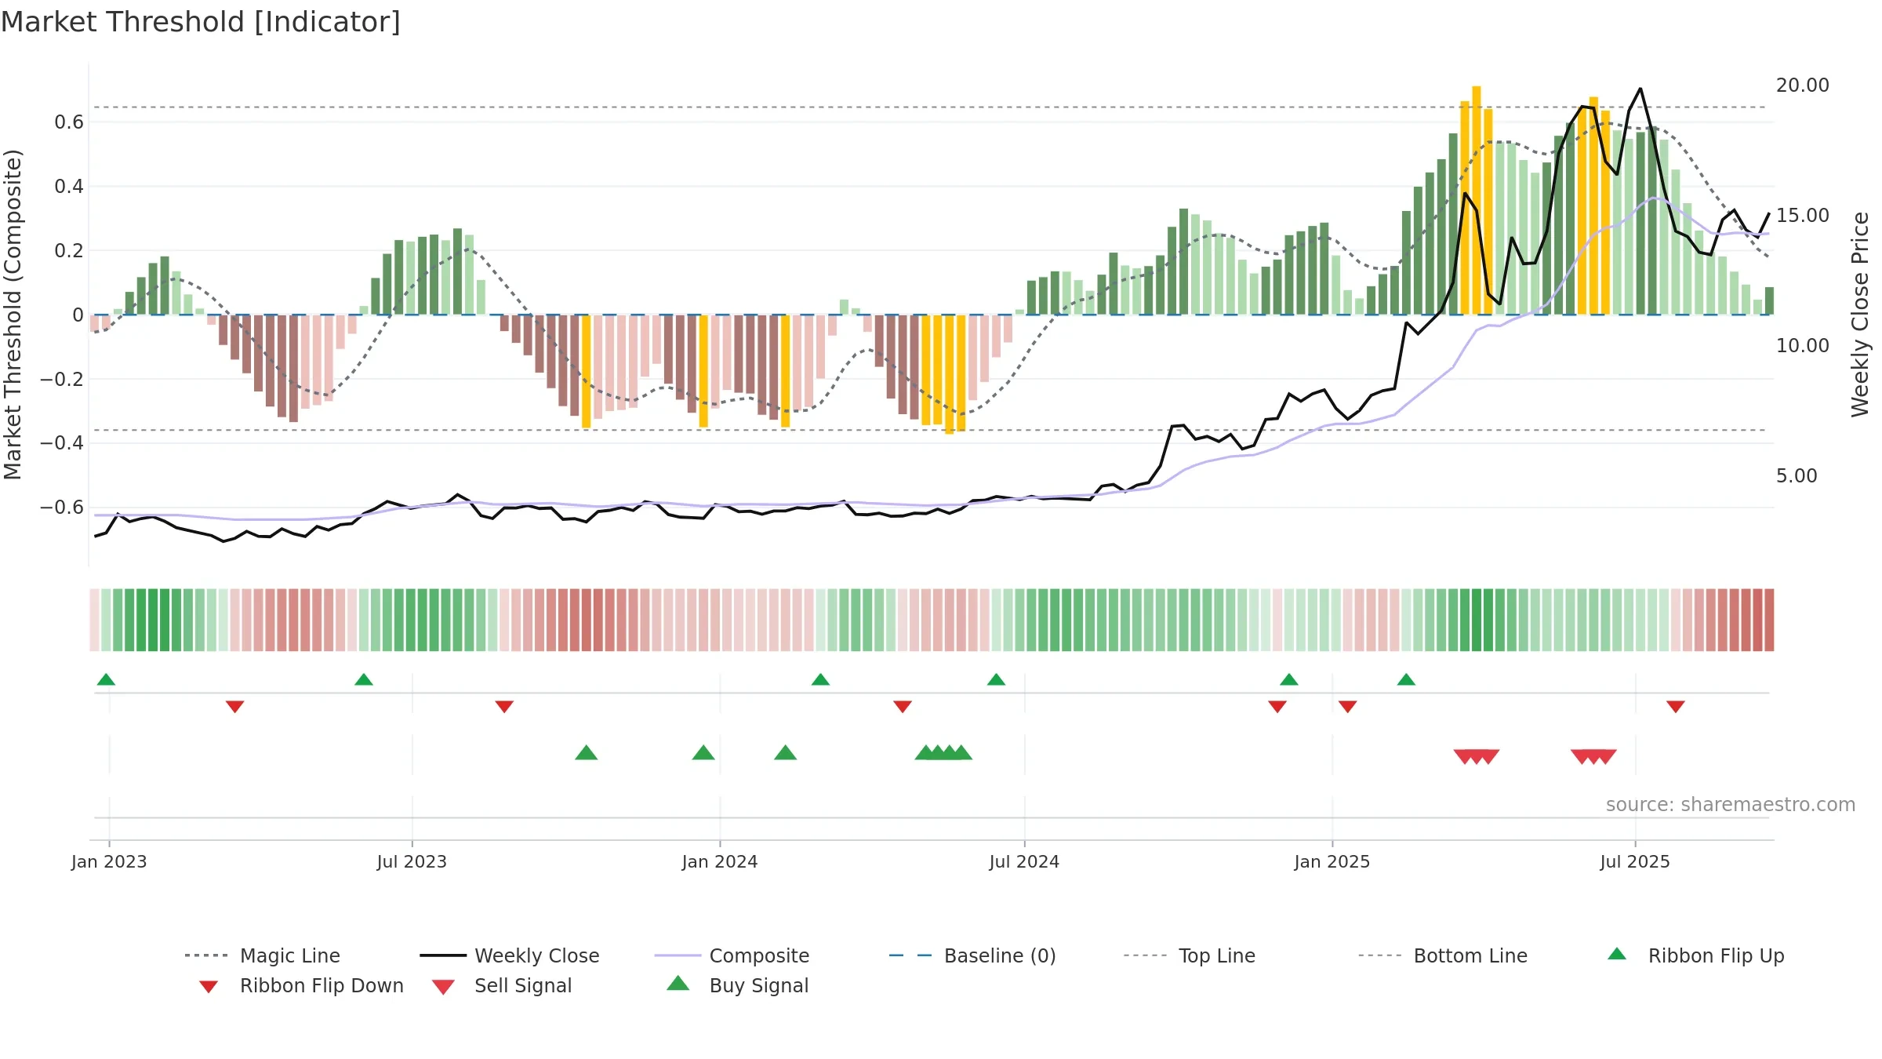
Task: Toggle Composite legend entry
Action: [x=732, y=955]
